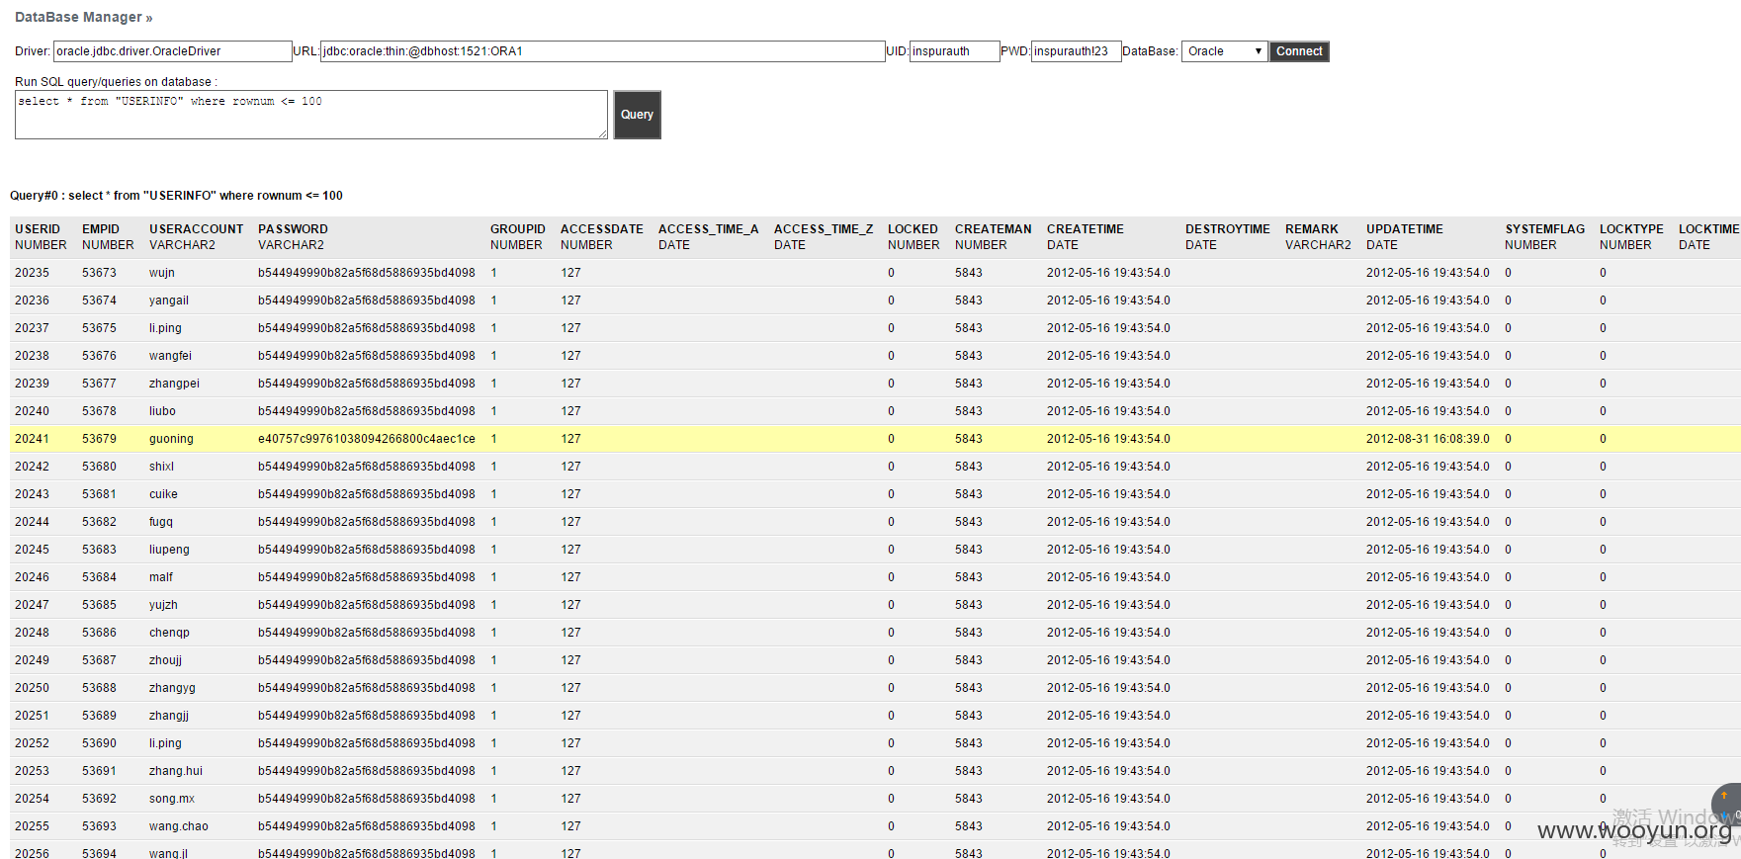
Task: Select the REMARK column header
Action: (x=1312, y=229)
